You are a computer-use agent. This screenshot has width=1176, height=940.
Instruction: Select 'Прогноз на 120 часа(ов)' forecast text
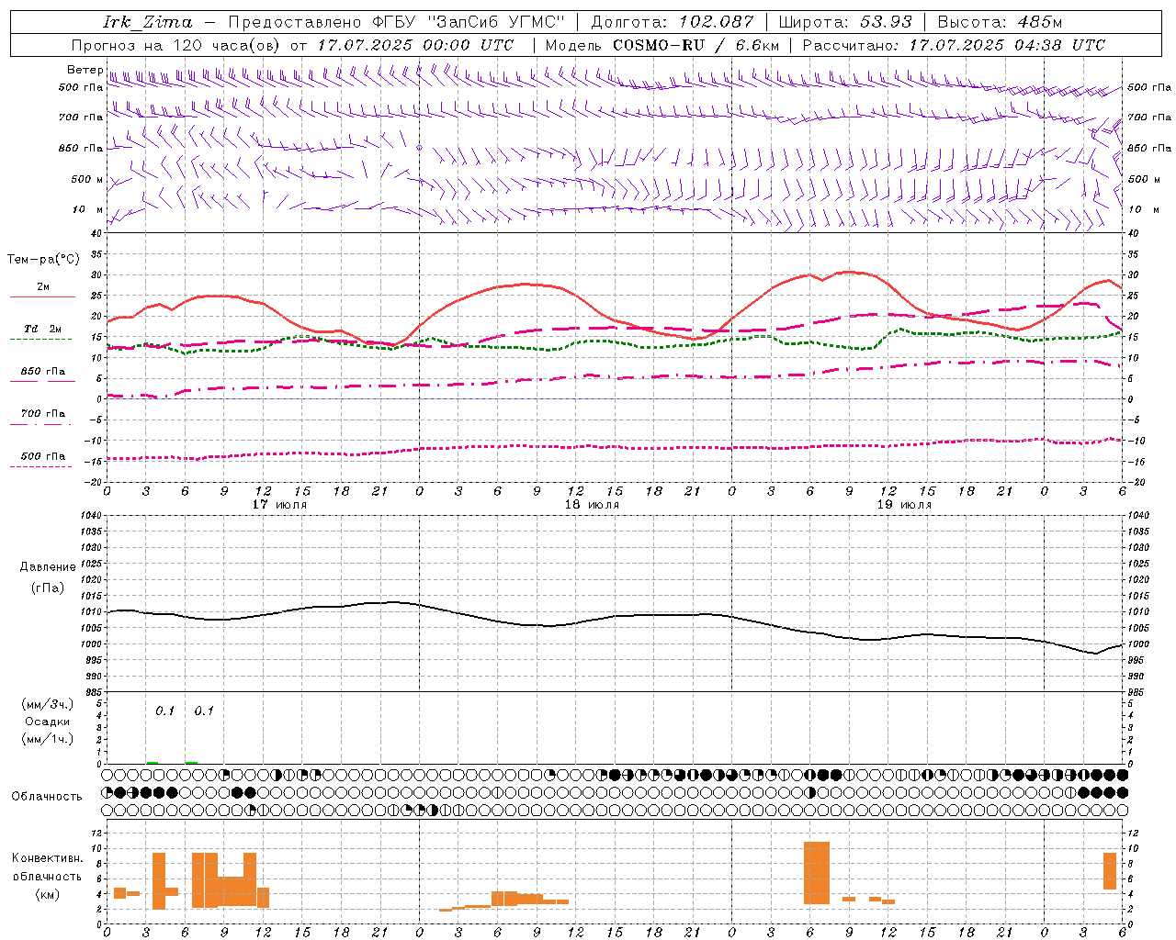click(x=176, y=45)
